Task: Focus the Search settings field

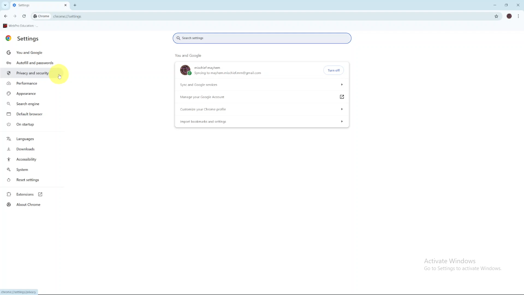Action: pyautogui.click(x=262, y=38)
